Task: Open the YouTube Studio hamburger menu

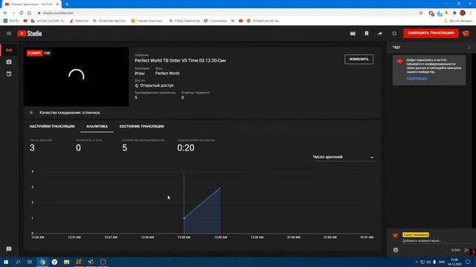Action: point(9,33)
